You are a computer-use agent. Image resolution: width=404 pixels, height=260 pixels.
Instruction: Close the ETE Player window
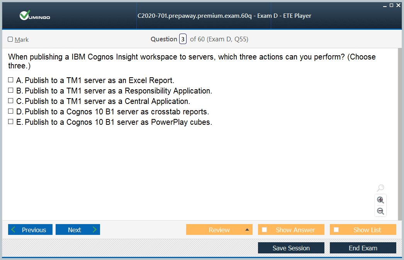pos(398,5)
